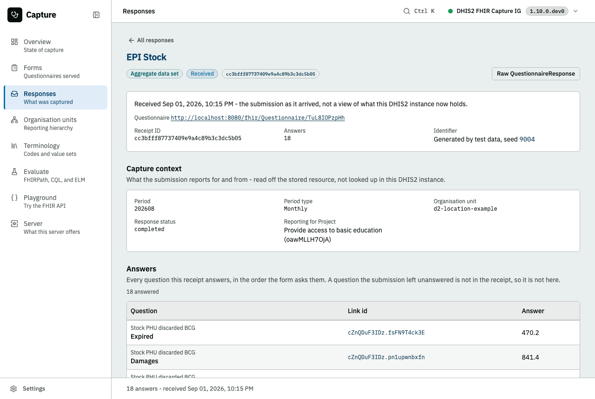Click the Forms clipboard icon
595x399 pixels.
(14, 68)
